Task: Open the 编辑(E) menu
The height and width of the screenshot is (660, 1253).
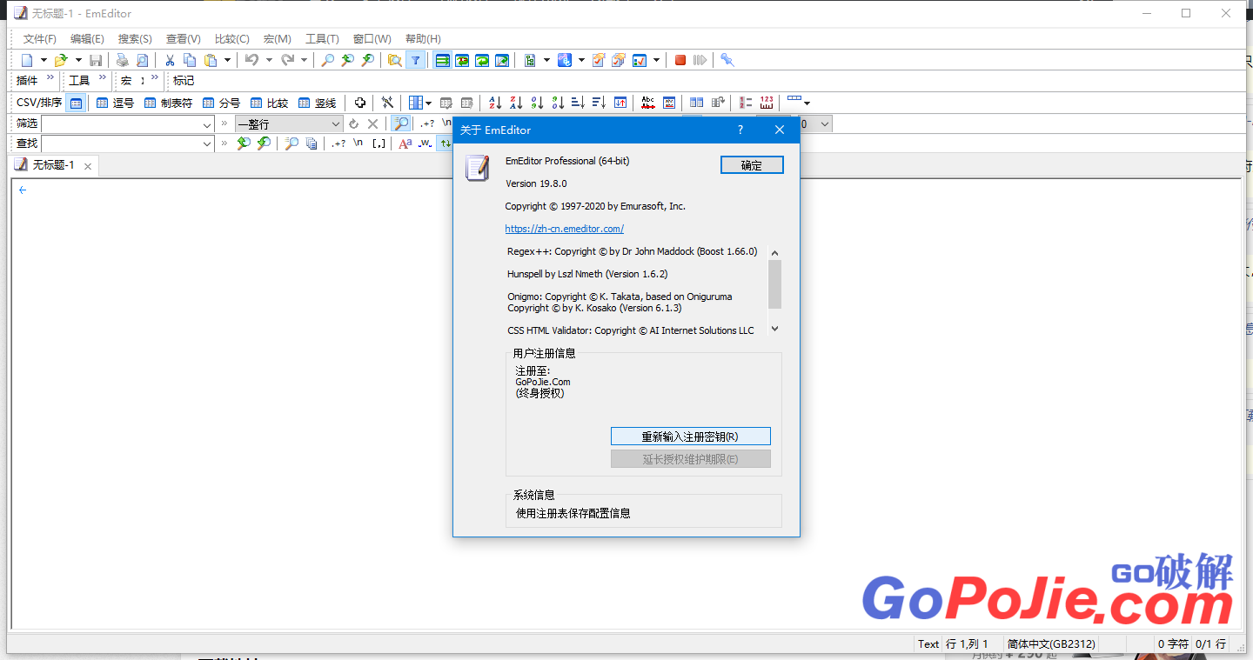Action: point(87,39)
